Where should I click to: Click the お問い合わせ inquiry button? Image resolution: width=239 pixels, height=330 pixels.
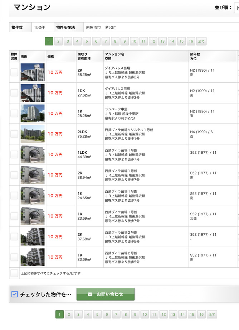[106, 294]
